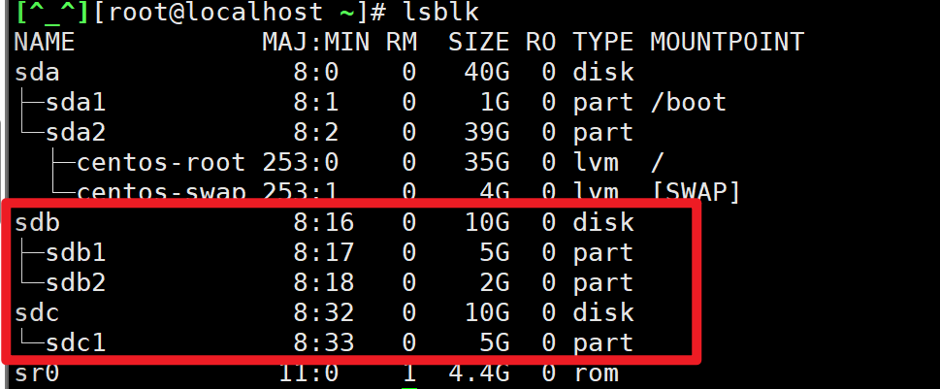The width and height of the screenshot is (940, 389).
Task: Click the sdc1 partition name
Action: (x=75, y=343)
